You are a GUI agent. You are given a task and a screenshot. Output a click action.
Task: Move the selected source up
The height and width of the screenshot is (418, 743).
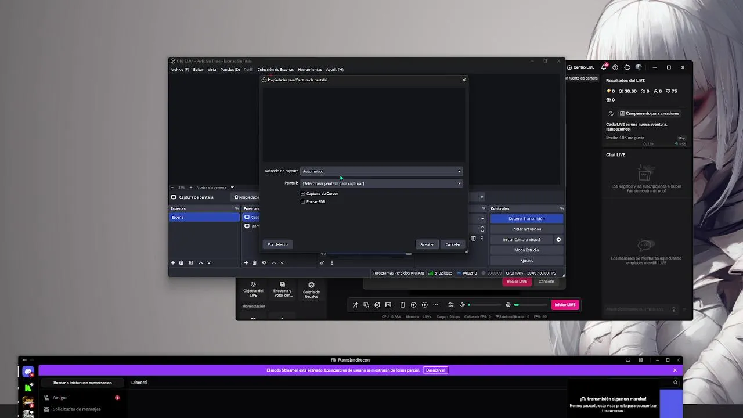click(x=274, y=262)
